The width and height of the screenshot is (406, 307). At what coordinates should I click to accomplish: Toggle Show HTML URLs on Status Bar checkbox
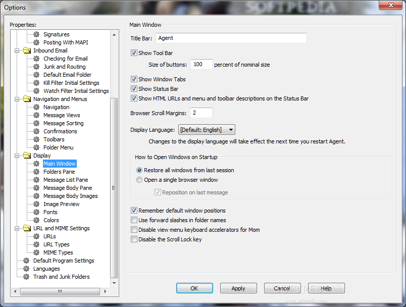point(134,98)
